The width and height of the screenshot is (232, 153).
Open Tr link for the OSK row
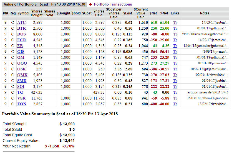pyautogui.click(x=175, y=69)
